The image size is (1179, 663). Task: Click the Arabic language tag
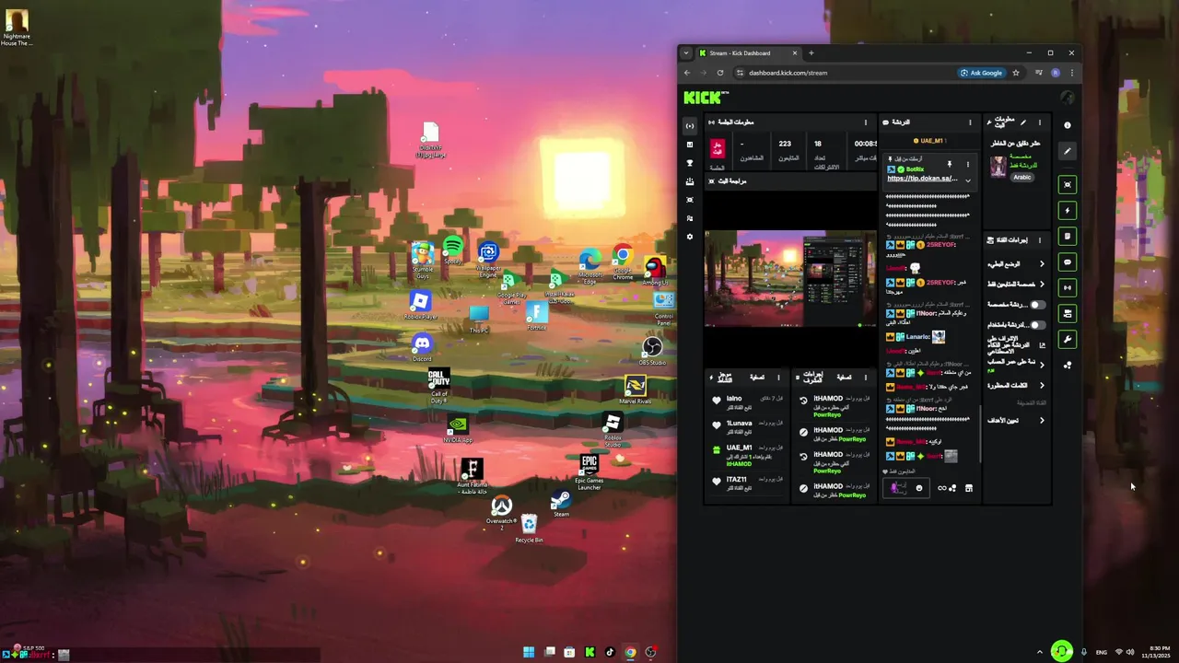1022,177
